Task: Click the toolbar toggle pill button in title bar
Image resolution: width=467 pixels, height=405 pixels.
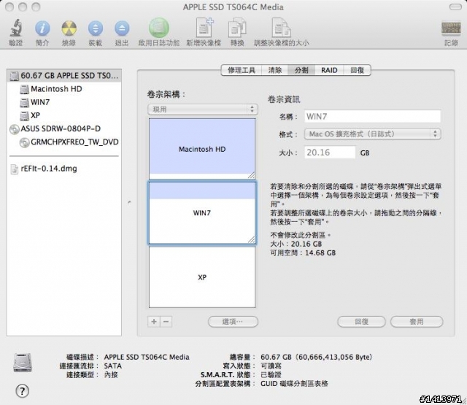Action: point(455,7)
